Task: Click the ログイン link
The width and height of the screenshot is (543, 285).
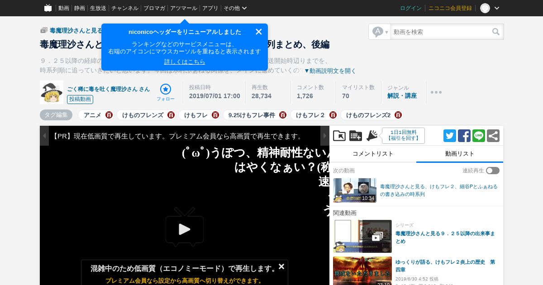Action: (x=411, y=8)
